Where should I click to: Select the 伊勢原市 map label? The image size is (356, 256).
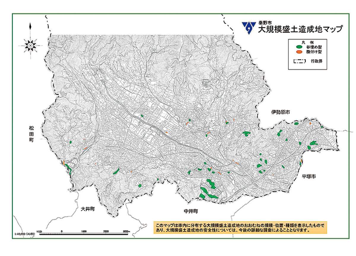pyautogui.click(x=280, y=112)
